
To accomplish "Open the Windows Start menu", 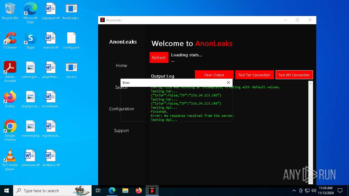I will 7,191.
